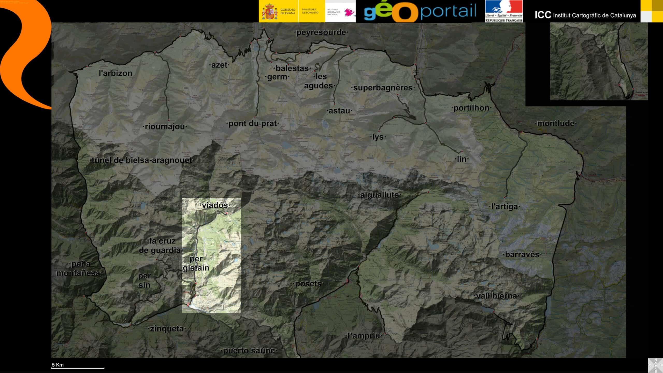Click the l'ampriu route label
The image size is (663, 373).
coord(363,336)
